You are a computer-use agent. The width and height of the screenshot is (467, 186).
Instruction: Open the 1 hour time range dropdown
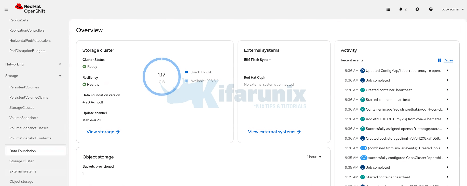pos(314,157)
